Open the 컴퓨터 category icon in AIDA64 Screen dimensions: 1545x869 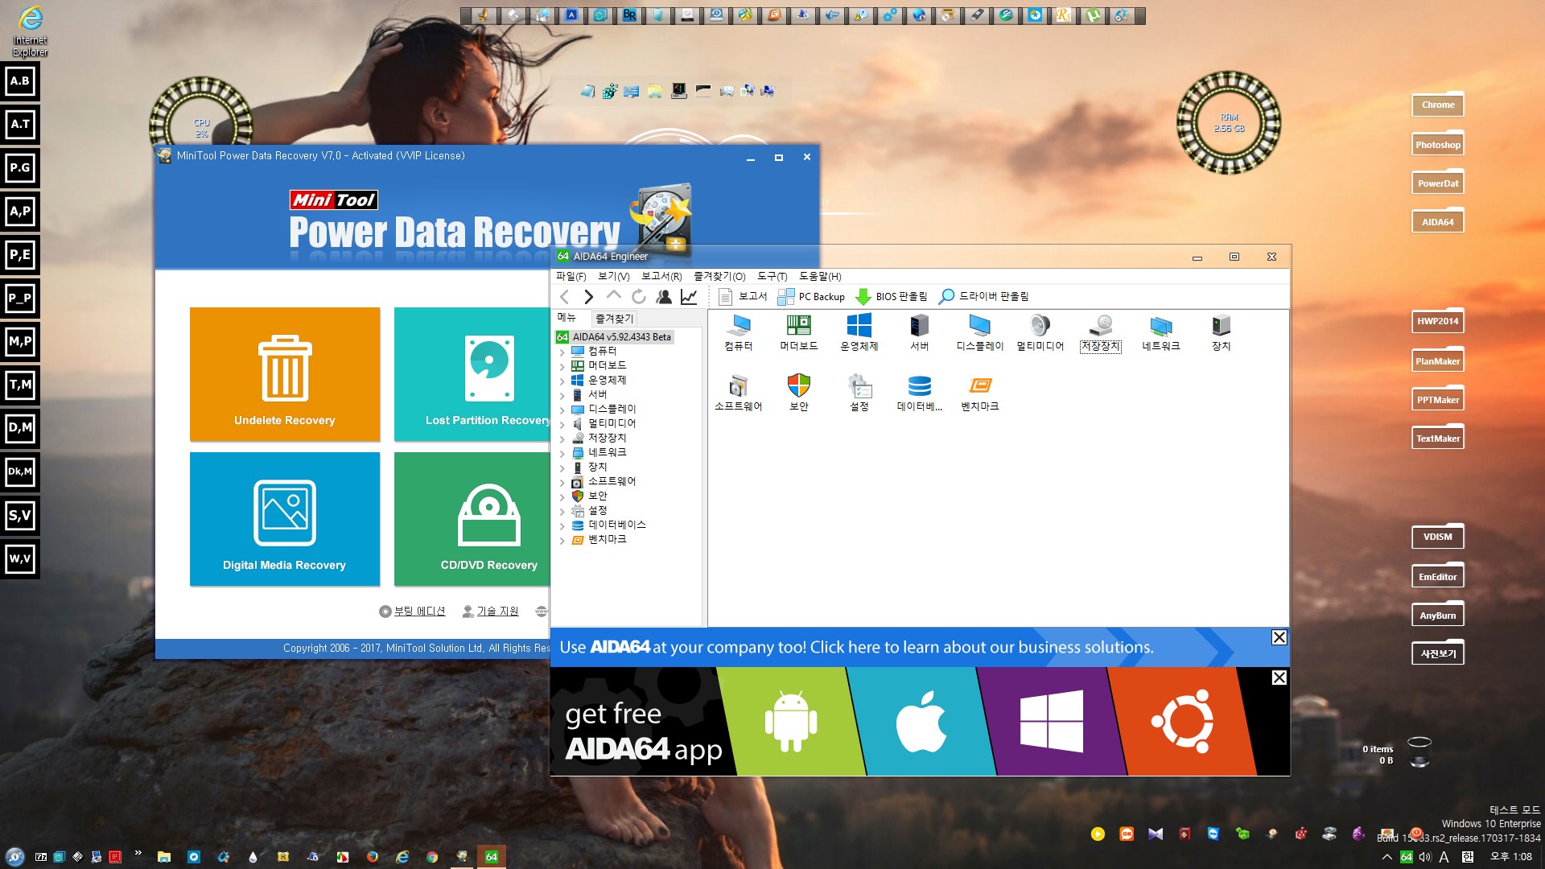(738, 332)
